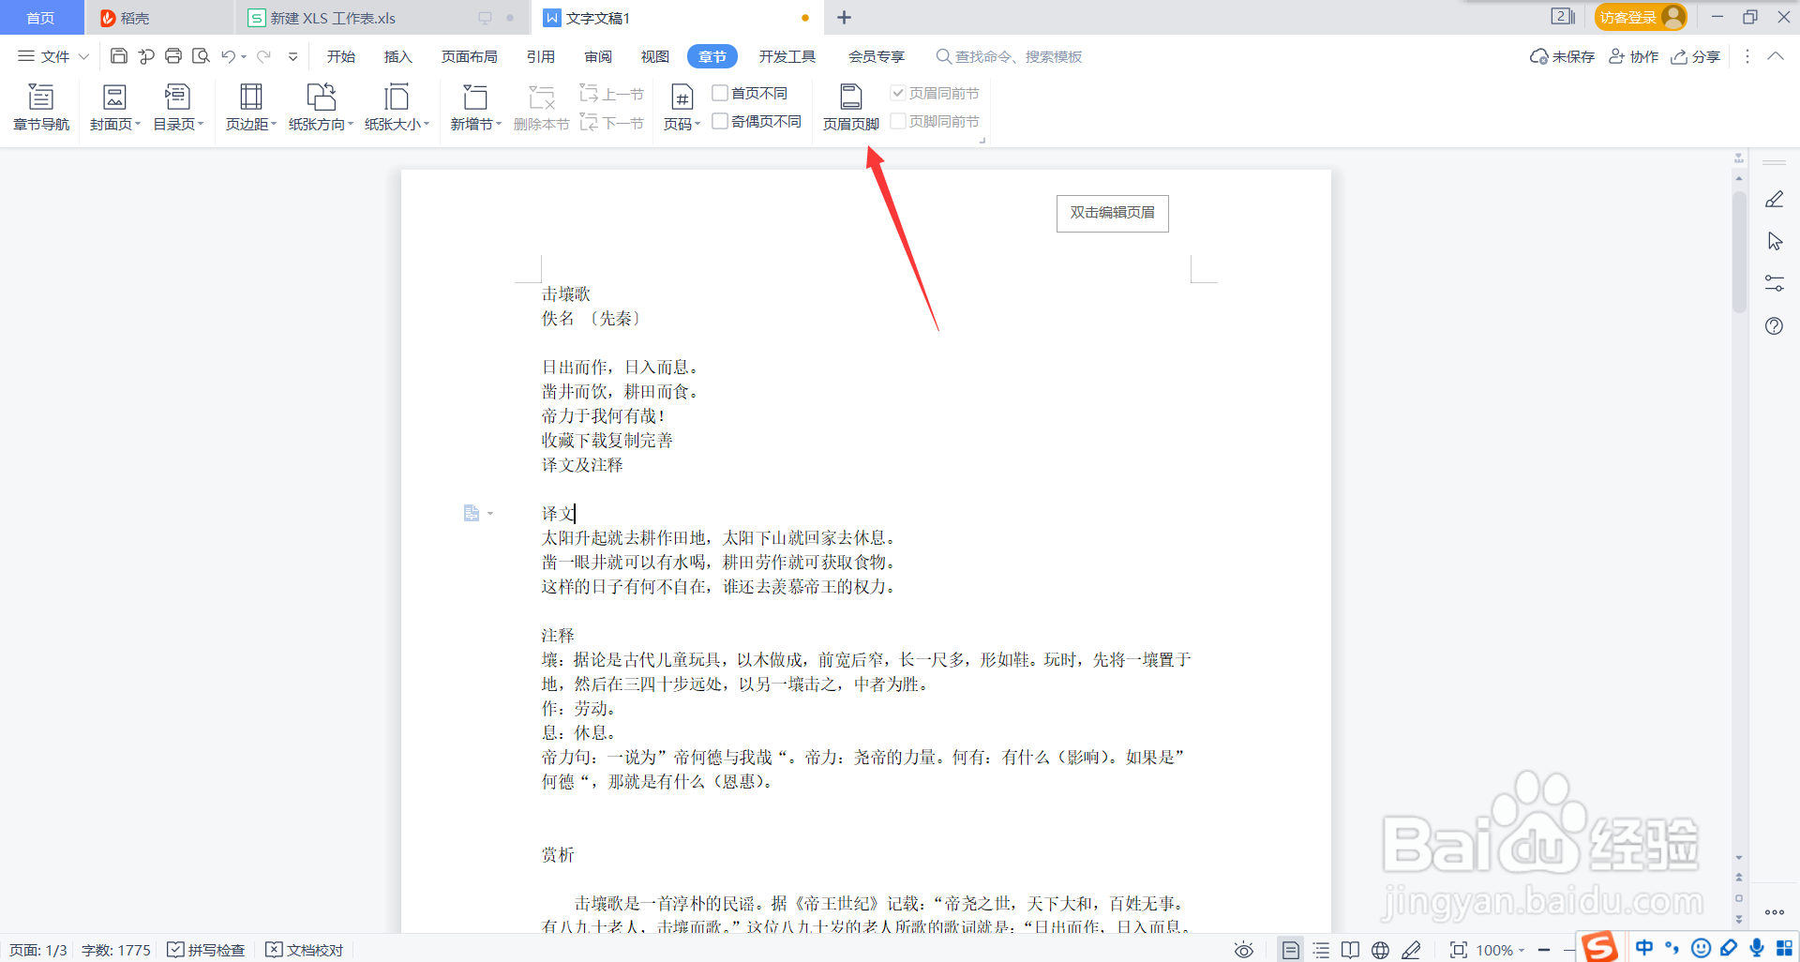
Task: Click the zoom out minus button
Action: click(x=1544, y=950)
